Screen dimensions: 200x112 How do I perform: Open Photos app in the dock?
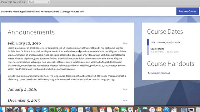[116, 110]
